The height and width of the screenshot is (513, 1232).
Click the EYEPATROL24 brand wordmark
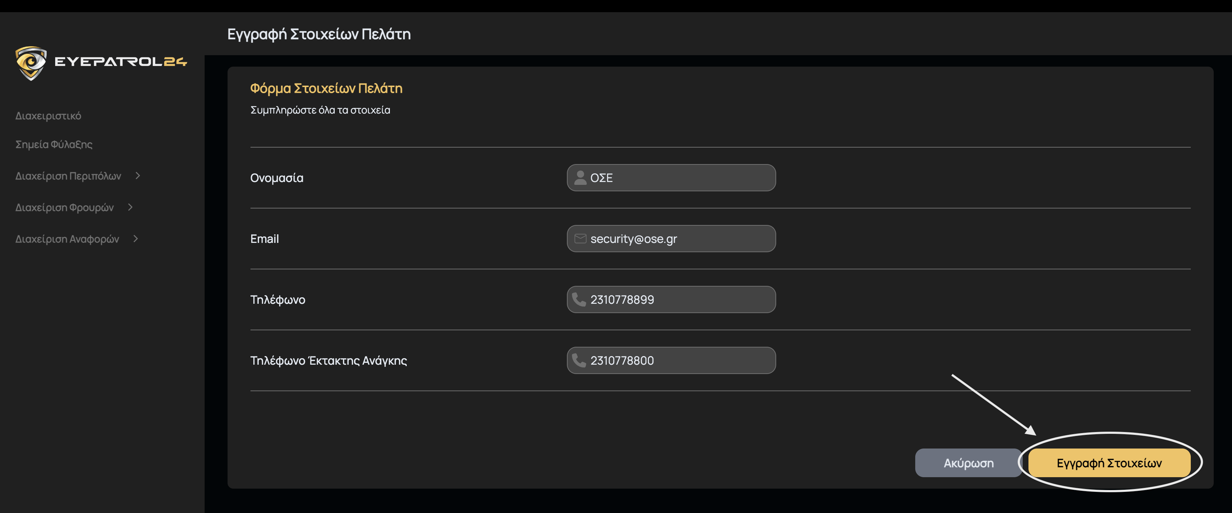(x=120, y=62)
